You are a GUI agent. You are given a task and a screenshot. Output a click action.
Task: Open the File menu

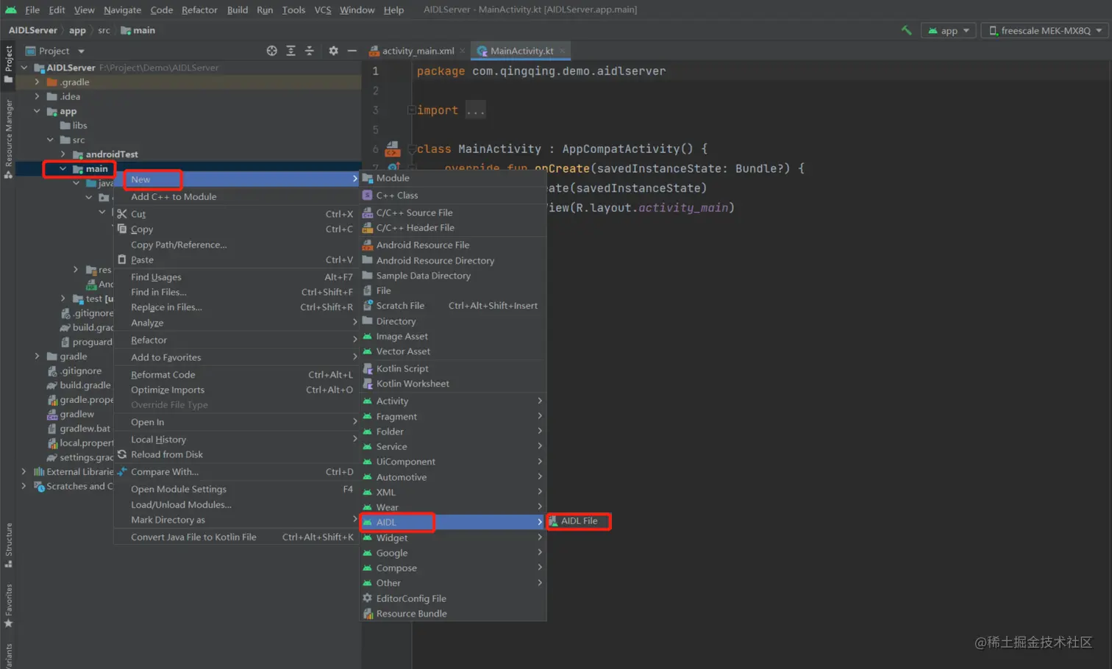click(32, 10)
